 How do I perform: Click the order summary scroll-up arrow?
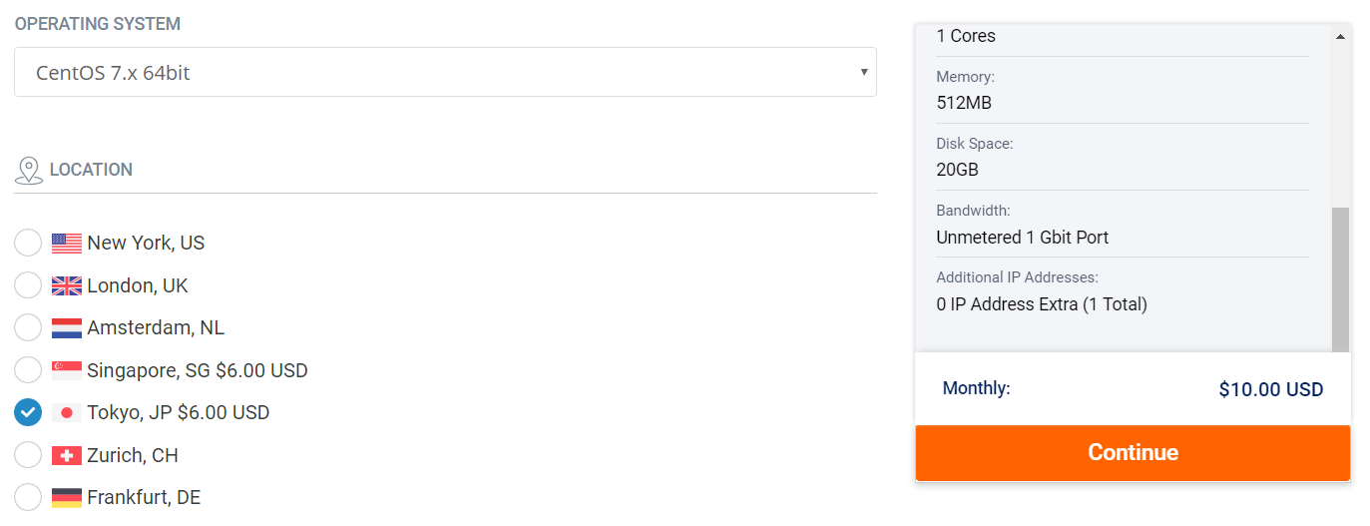(1340, 36)
